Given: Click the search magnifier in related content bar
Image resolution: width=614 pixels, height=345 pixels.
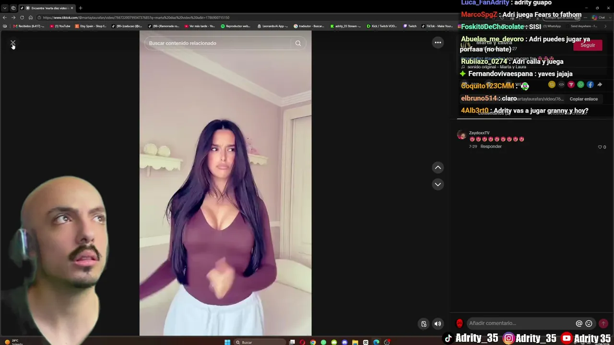Looking at the screenshot, I should point(298,43).
